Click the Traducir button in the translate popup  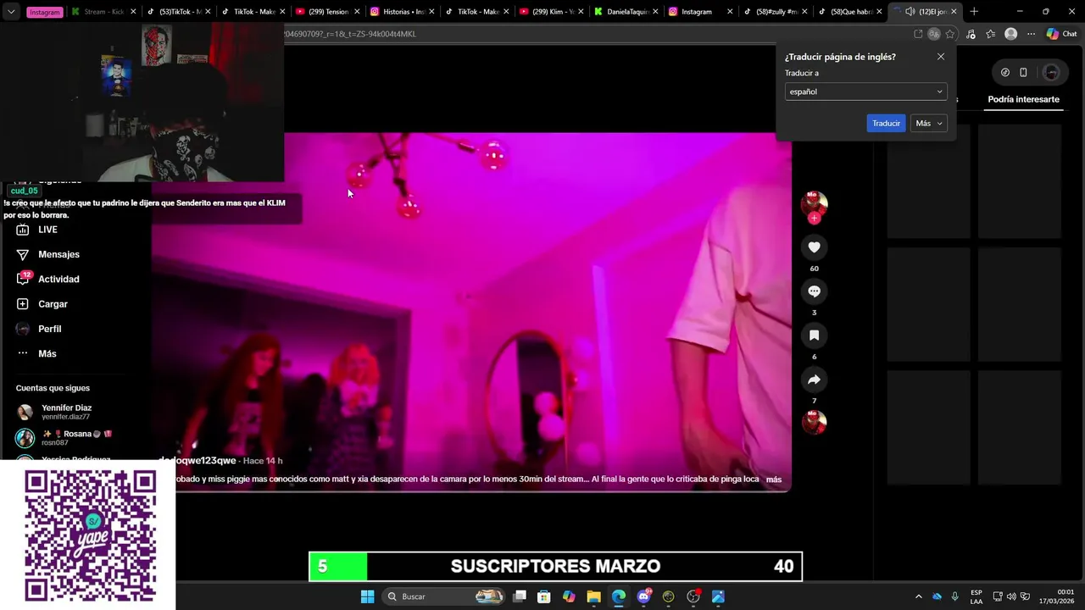tap(886, 124)
